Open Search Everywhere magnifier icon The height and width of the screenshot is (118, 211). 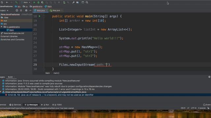87,2
